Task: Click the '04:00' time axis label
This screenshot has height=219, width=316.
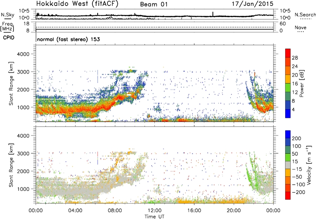Action: [x=75, y=211]
